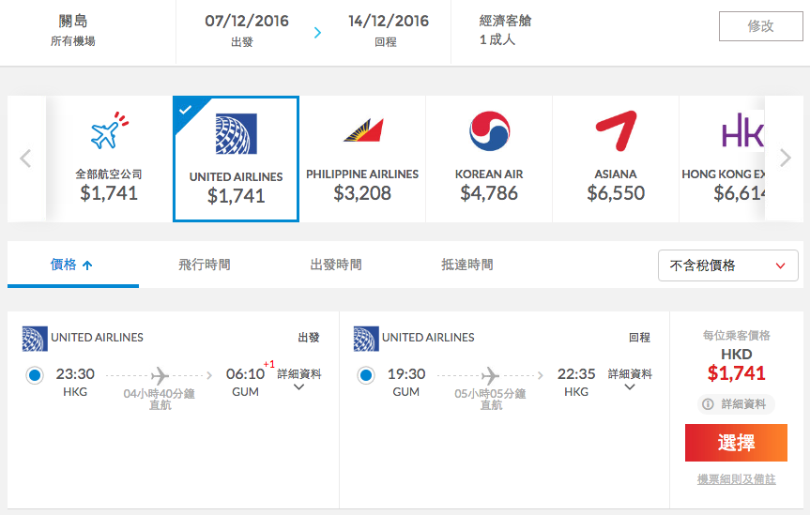The height and width of the screenshot is (515, 810).
Task: Expand 詳細資料 for the outbound flight
Action: [299, 380]
